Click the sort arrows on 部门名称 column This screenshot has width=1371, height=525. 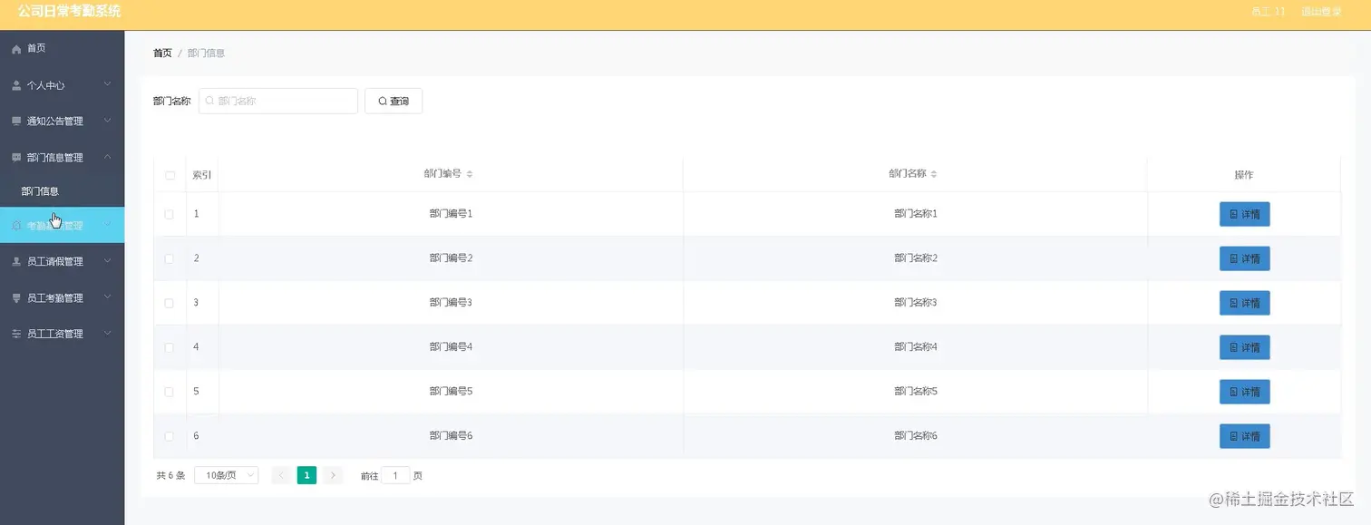click(x=934, y=174)
